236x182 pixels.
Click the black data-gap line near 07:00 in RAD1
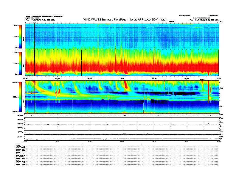[x=81, y=63]
